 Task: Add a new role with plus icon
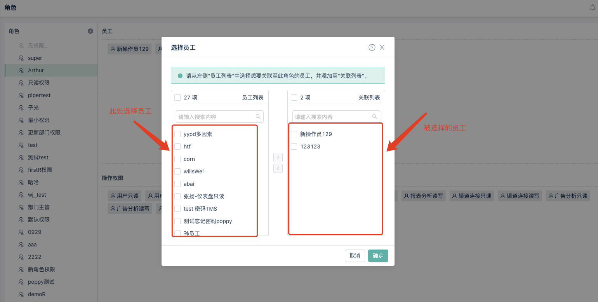pos(90,31)
